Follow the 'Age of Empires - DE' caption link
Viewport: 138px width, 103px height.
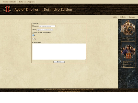(x=128, y=39)
